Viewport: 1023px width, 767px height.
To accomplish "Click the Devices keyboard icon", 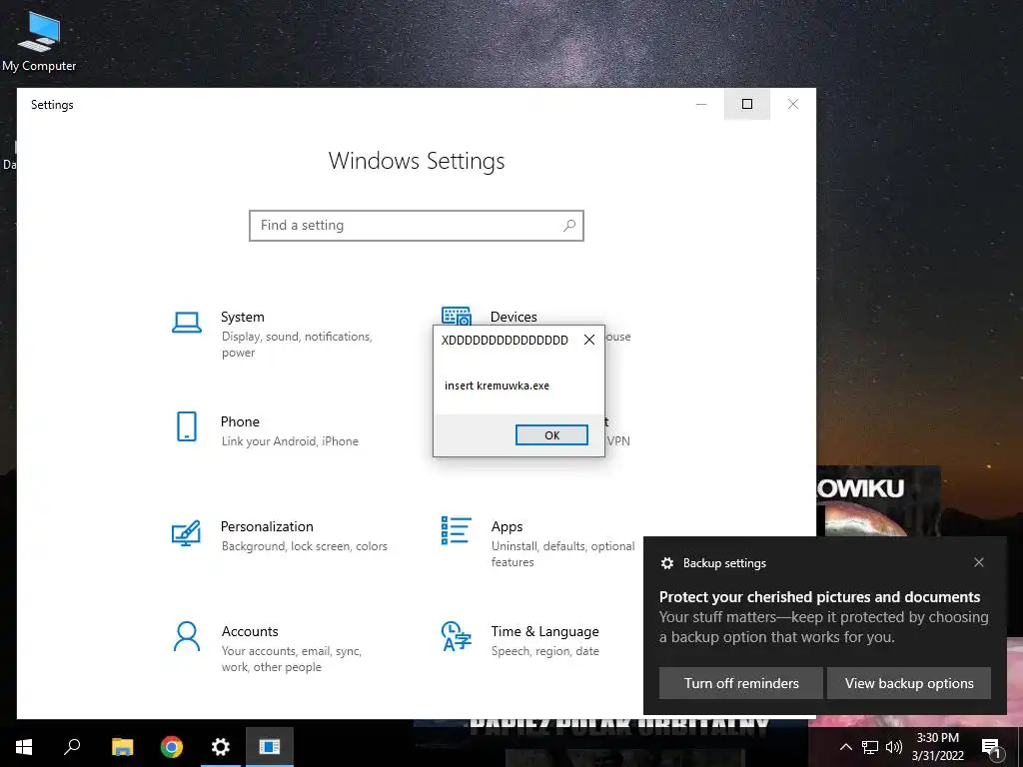I will pos(456,315).
